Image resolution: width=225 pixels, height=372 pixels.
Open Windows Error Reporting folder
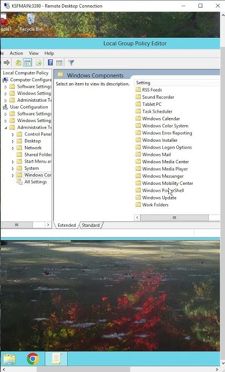[x=167, y=133]
